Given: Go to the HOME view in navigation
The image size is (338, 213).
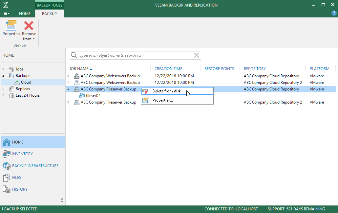Looking at the screenshot, I should [x=33, y=142].
